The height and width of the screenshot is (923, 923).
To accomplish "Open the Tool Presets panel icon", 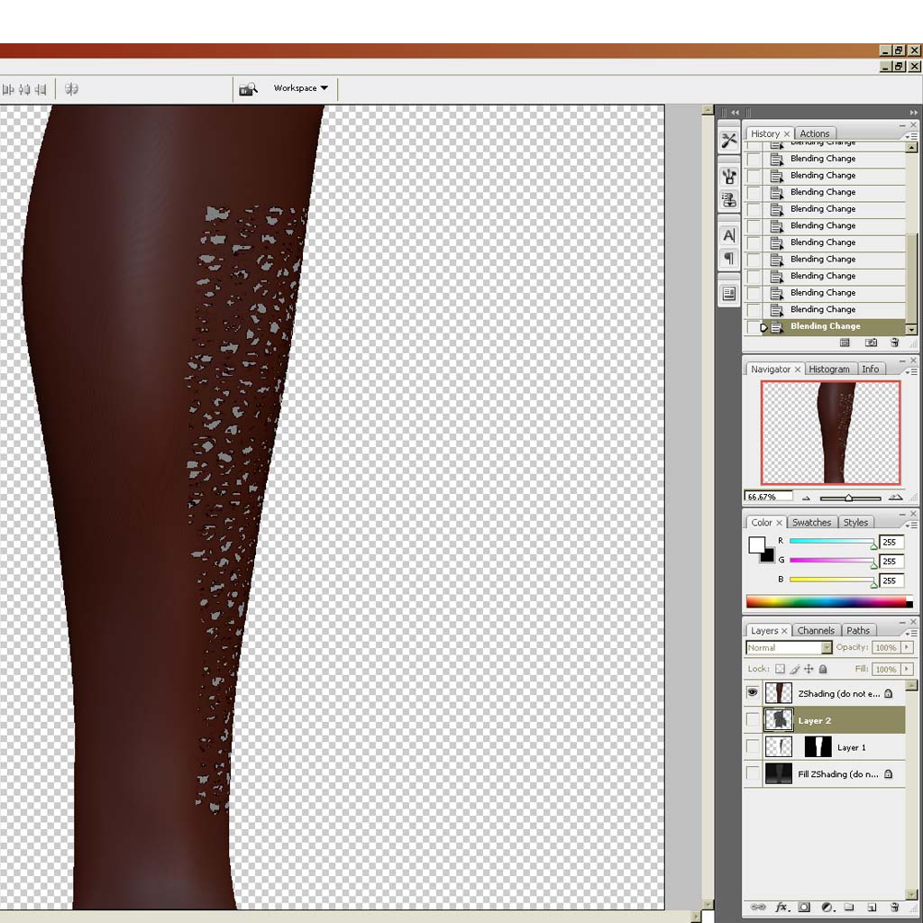I will (729, 141).
